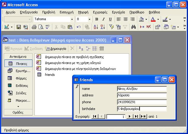The width and height of the screenshot is (188, 134).
Task: Select Align Right text button
Action: [132, 19]
